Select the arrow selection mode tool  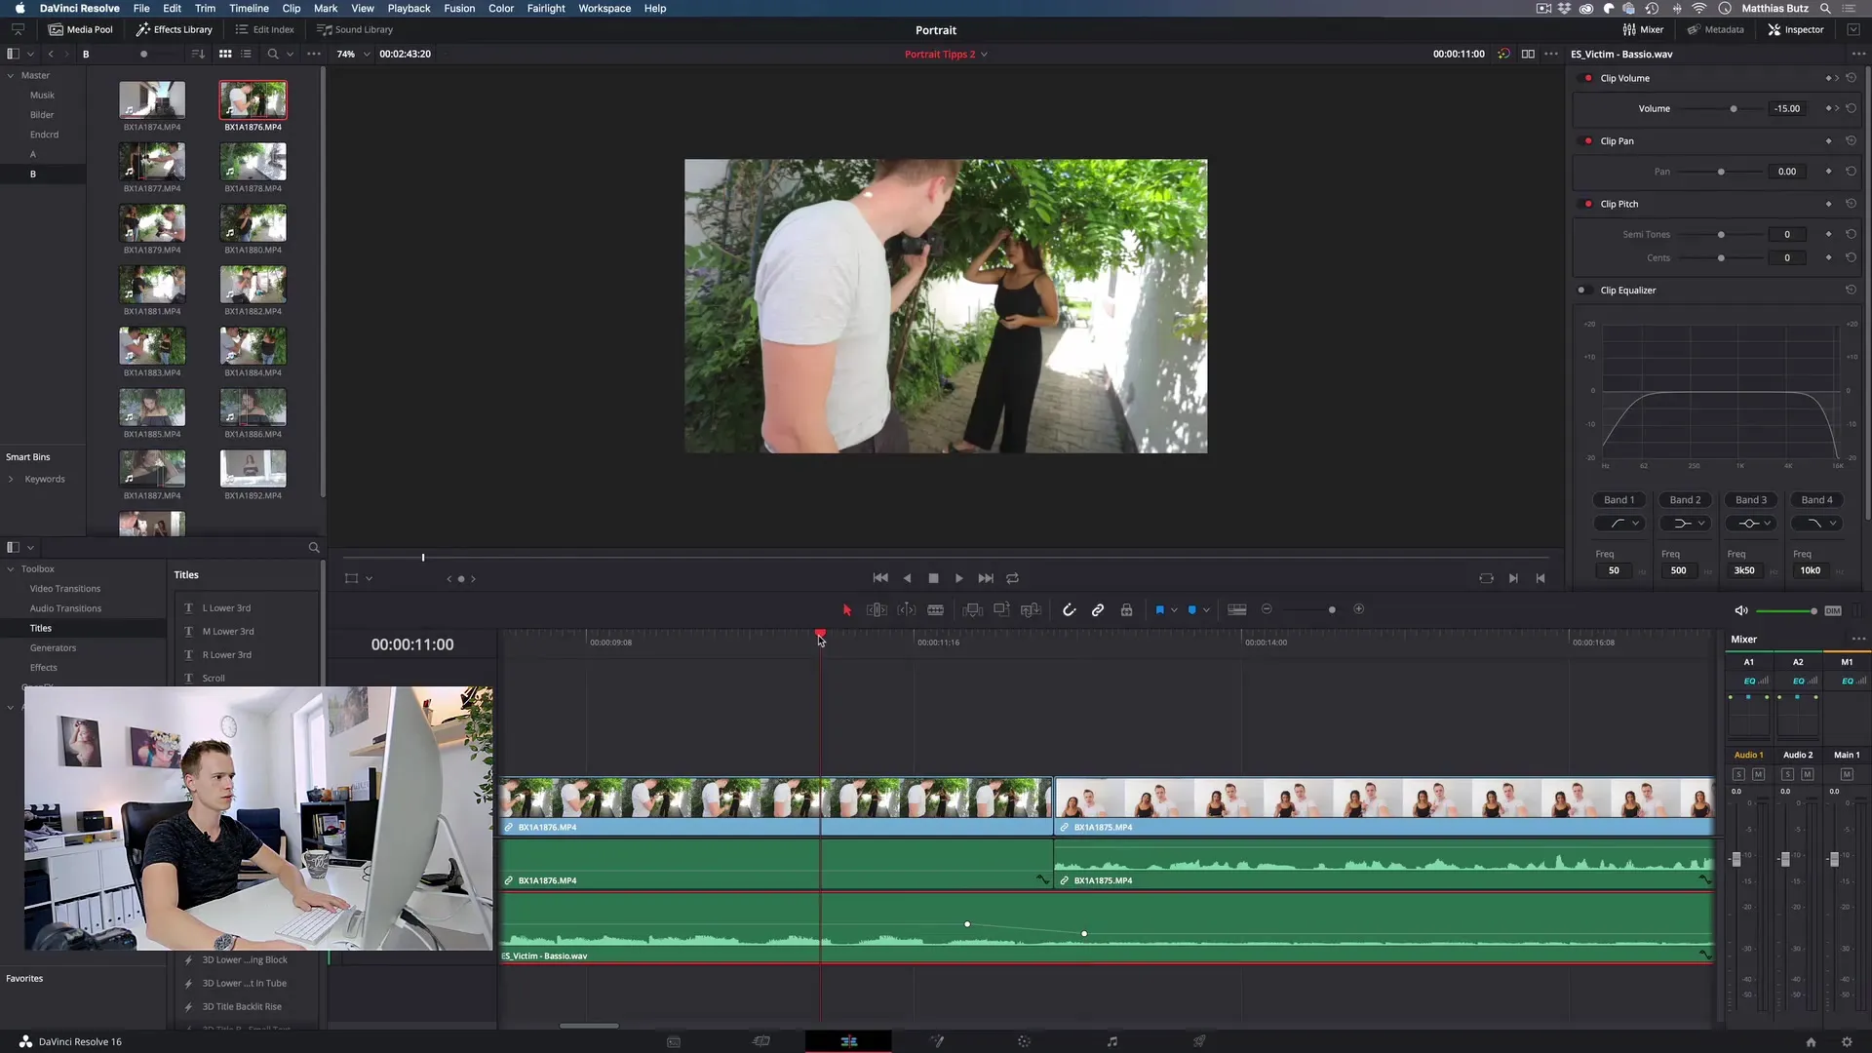846,610
